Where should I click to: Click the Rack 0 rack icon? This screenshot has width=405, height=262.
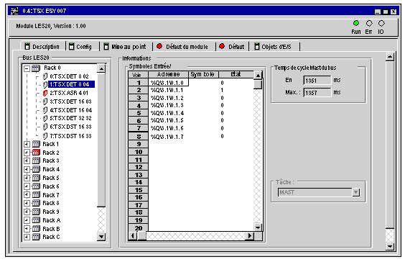tap(36, 68)
